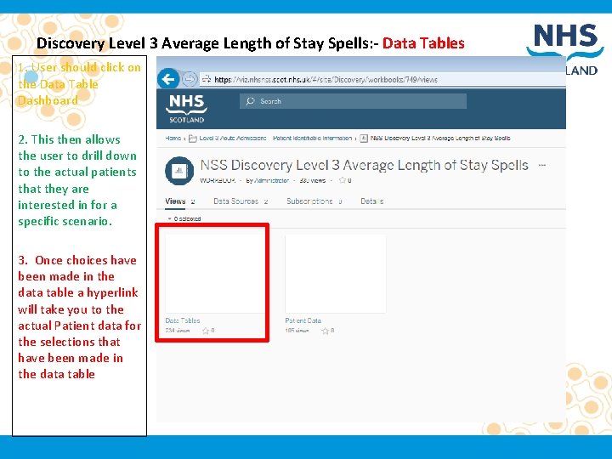Click the Administrator owner link

[x=272, y=180]
